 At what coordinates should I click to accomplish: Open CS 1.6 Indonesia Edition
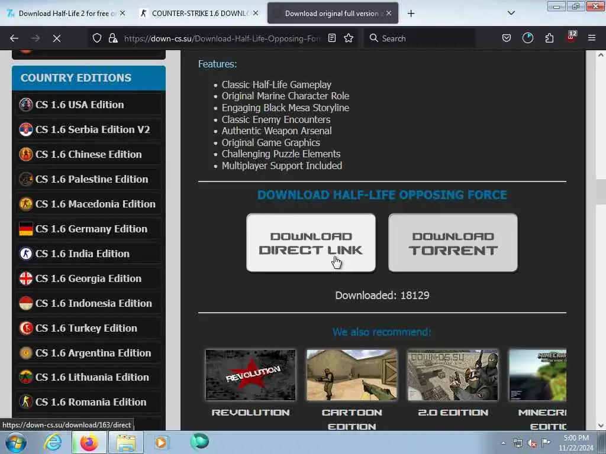pyautogui.click(x=89, y=303)
